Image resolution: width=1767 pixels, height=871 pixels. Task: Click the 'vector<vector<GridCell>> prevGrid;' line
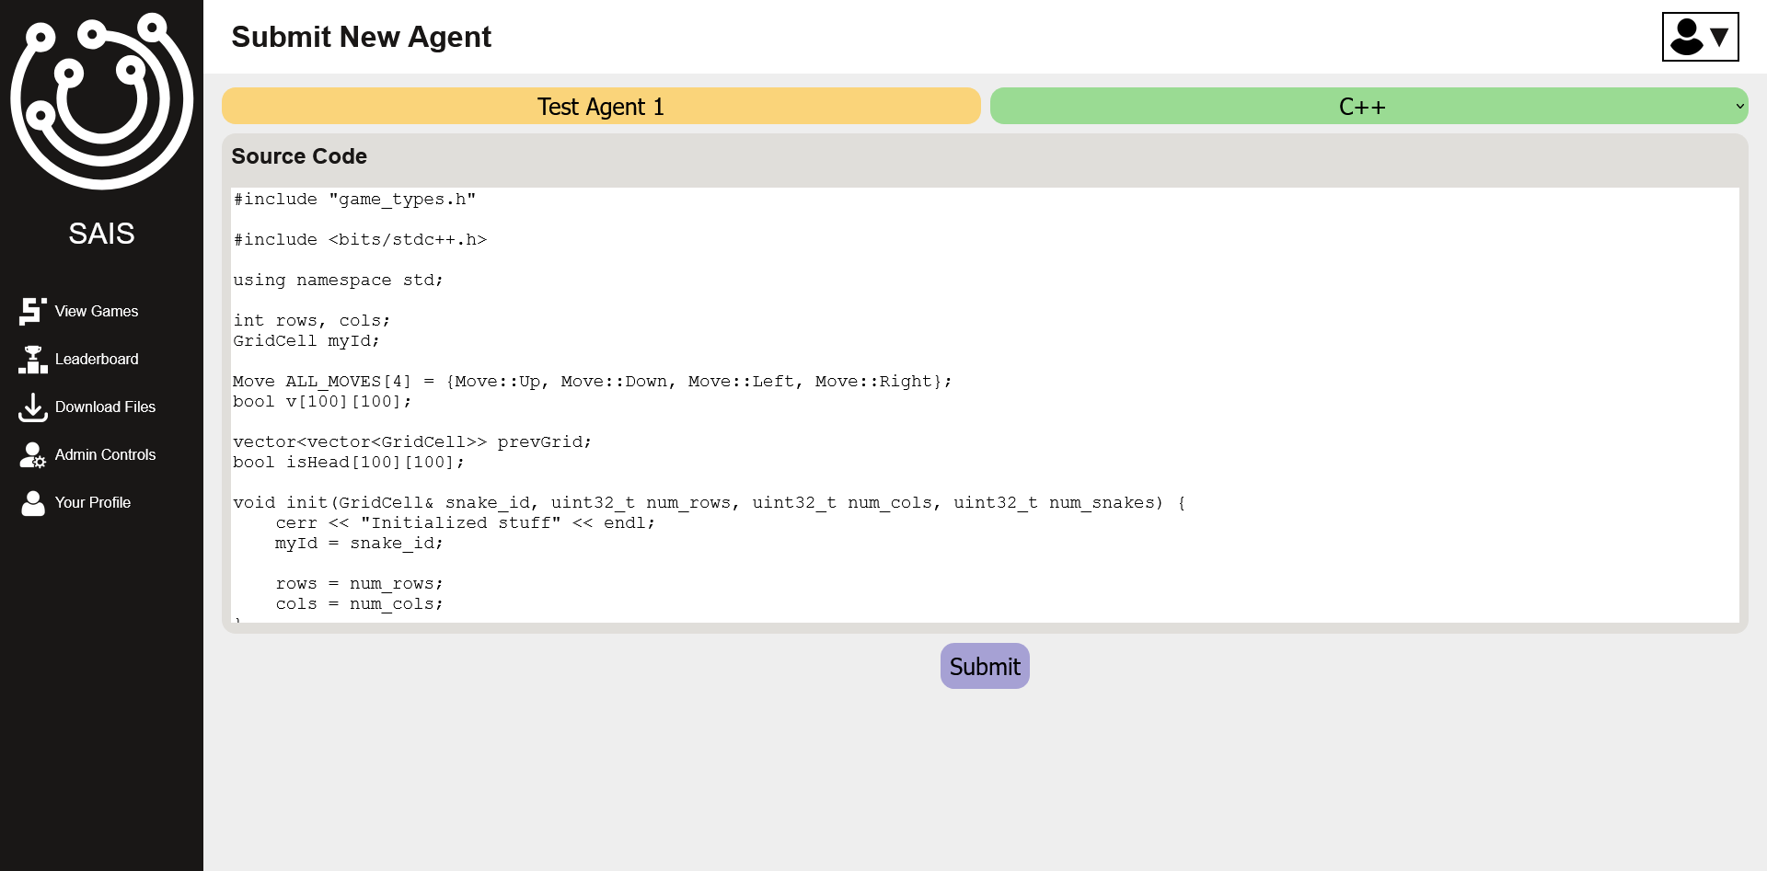pyautogui.click(x=412, y=441)
